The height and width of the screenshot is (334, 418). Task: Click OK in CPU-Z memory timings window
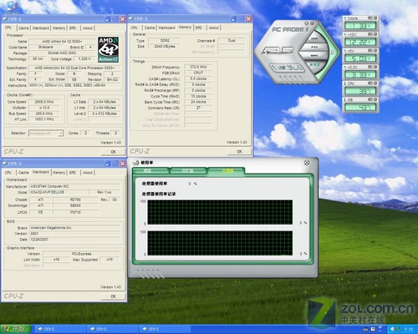pyautogui.click(x=239, y=151)
